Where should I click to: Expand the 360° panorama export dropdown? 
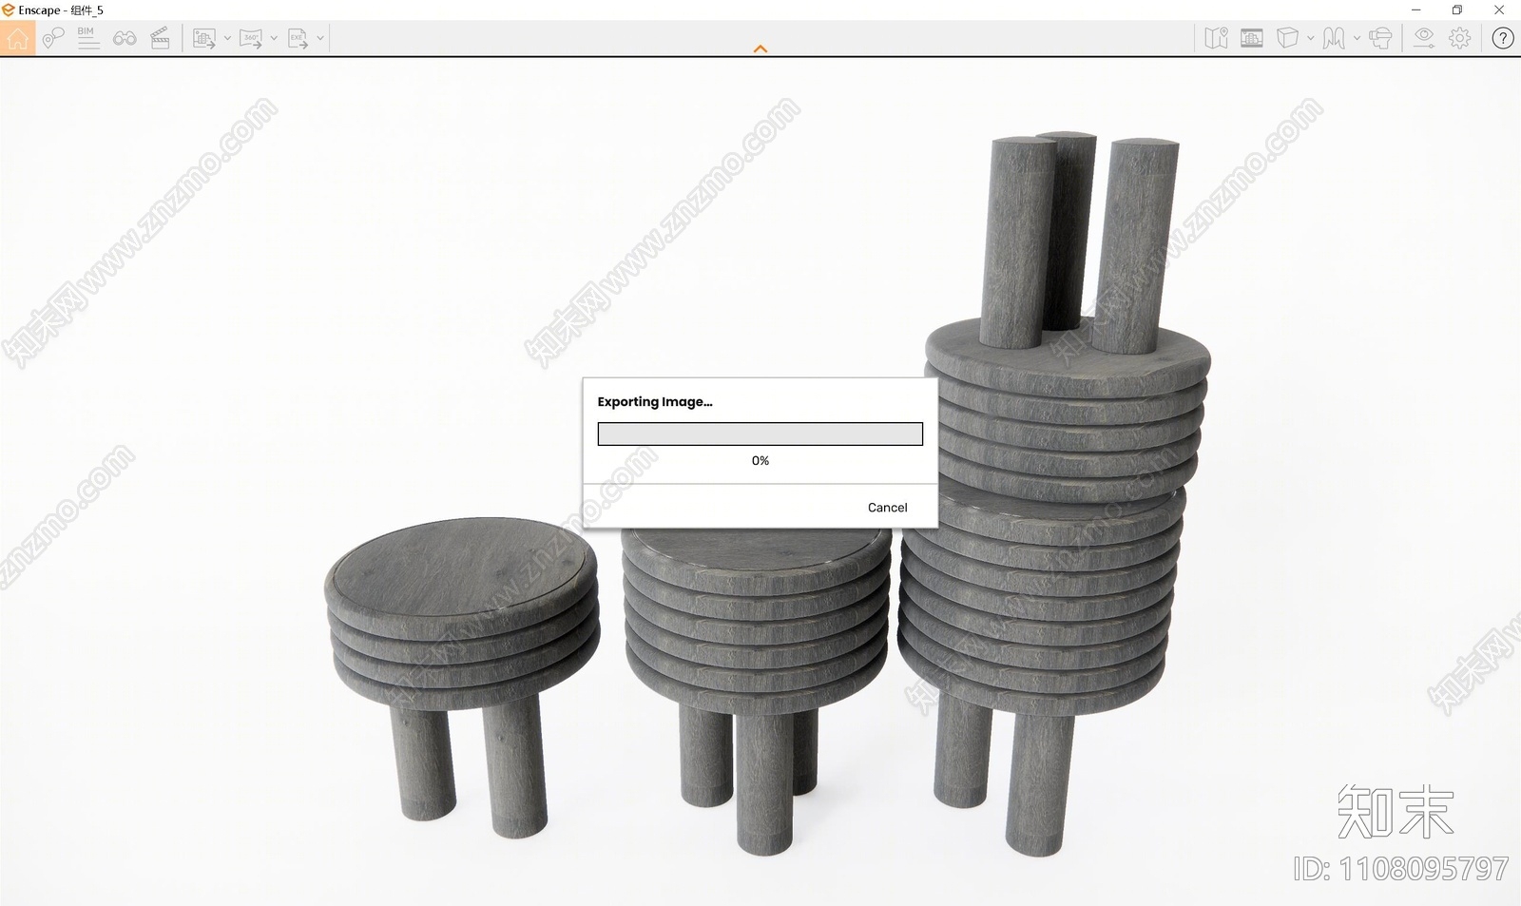274,39
